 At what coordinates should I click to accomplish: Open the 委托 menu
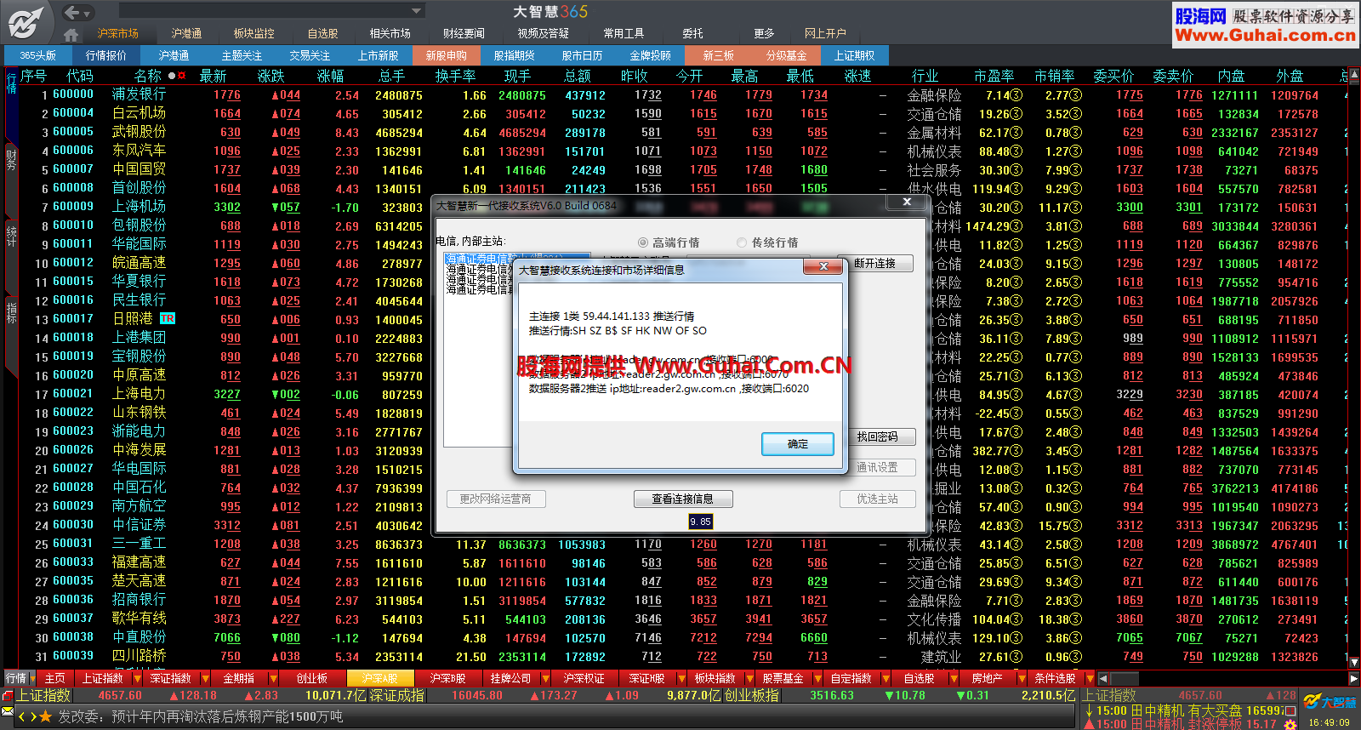(x=692, y=33)
